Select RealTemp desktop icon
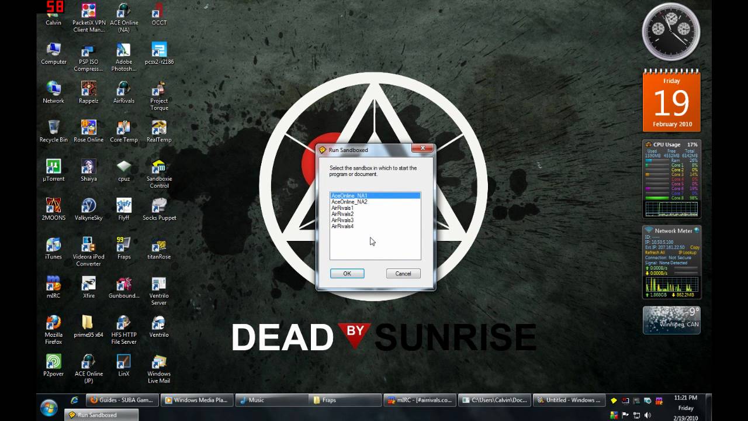The image size is (748, 421). pyautogui.click(x=159, y=132)
